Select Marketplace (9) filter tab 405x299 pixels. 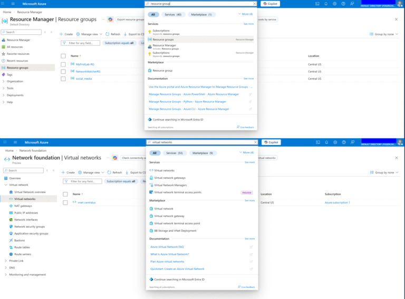point(202,153)
